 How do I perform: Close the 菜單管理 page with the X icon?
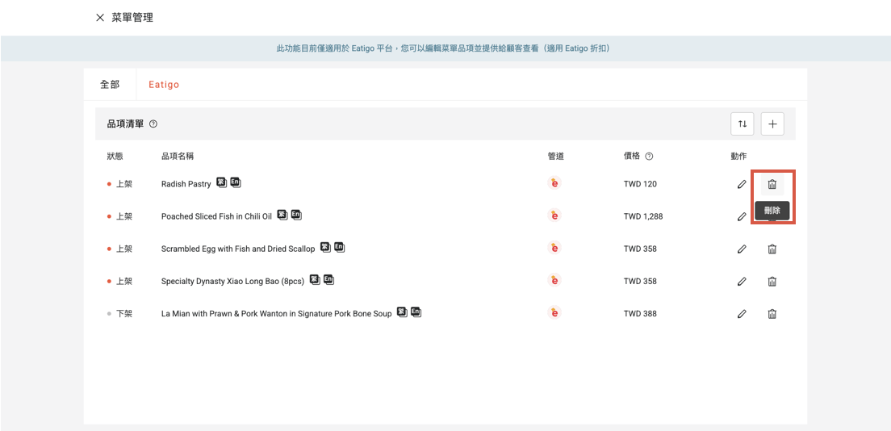100,18
